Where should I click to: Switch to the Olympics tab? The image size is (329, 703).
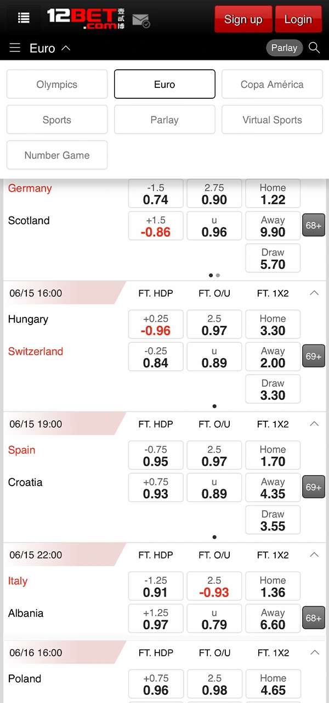pos(56,84)
